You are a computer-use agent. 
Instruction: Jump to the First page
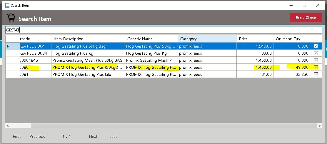(x=17, y=136)
